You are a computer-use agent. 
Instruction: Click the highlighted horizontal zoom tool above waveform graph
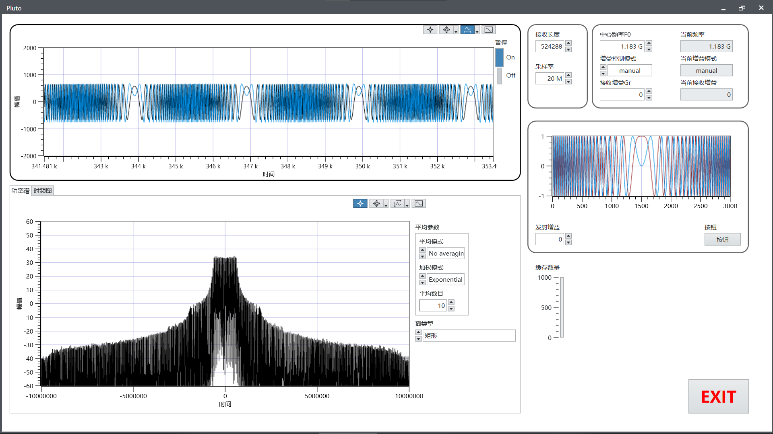(x=468, y=29)
